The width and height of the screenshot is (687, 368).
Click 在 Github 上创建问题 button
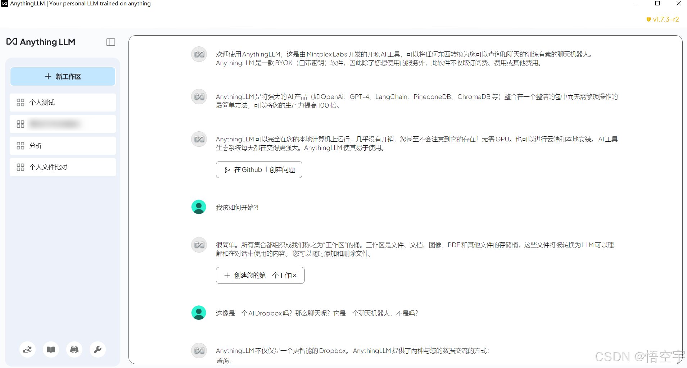259,169
